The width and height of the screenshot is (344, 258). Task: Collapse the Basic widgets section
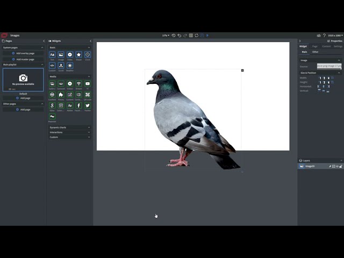[89, 47]
